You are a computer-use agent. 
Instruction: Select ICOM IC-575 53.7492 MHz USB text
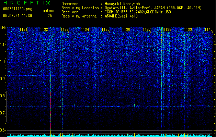[x=138, y=12]
